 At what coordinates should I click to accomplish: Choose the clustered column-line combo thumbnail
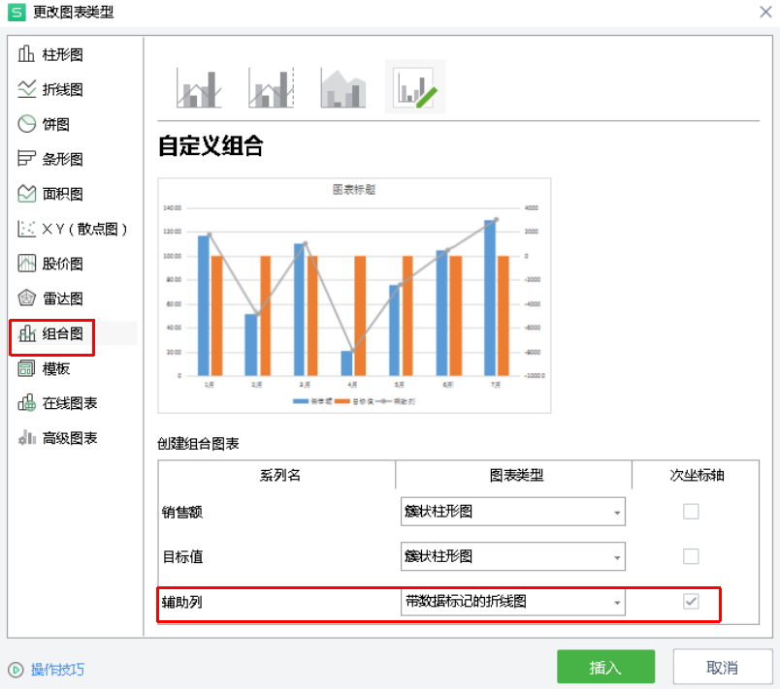[199, 87]
